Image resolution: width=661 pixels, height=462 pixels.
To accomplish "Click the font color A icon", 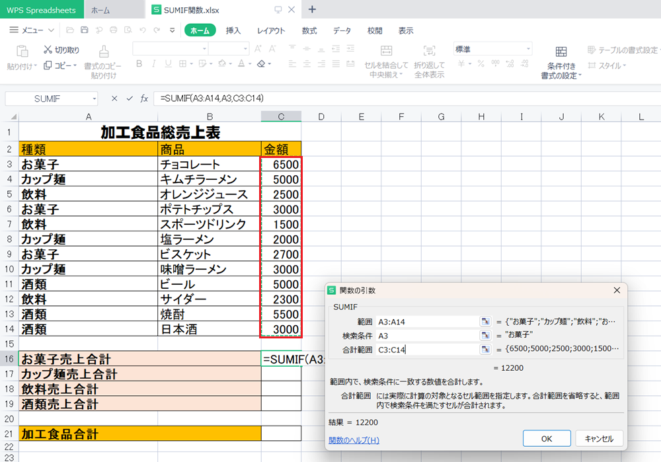I will pyautogui.click(x=241, y=63).
